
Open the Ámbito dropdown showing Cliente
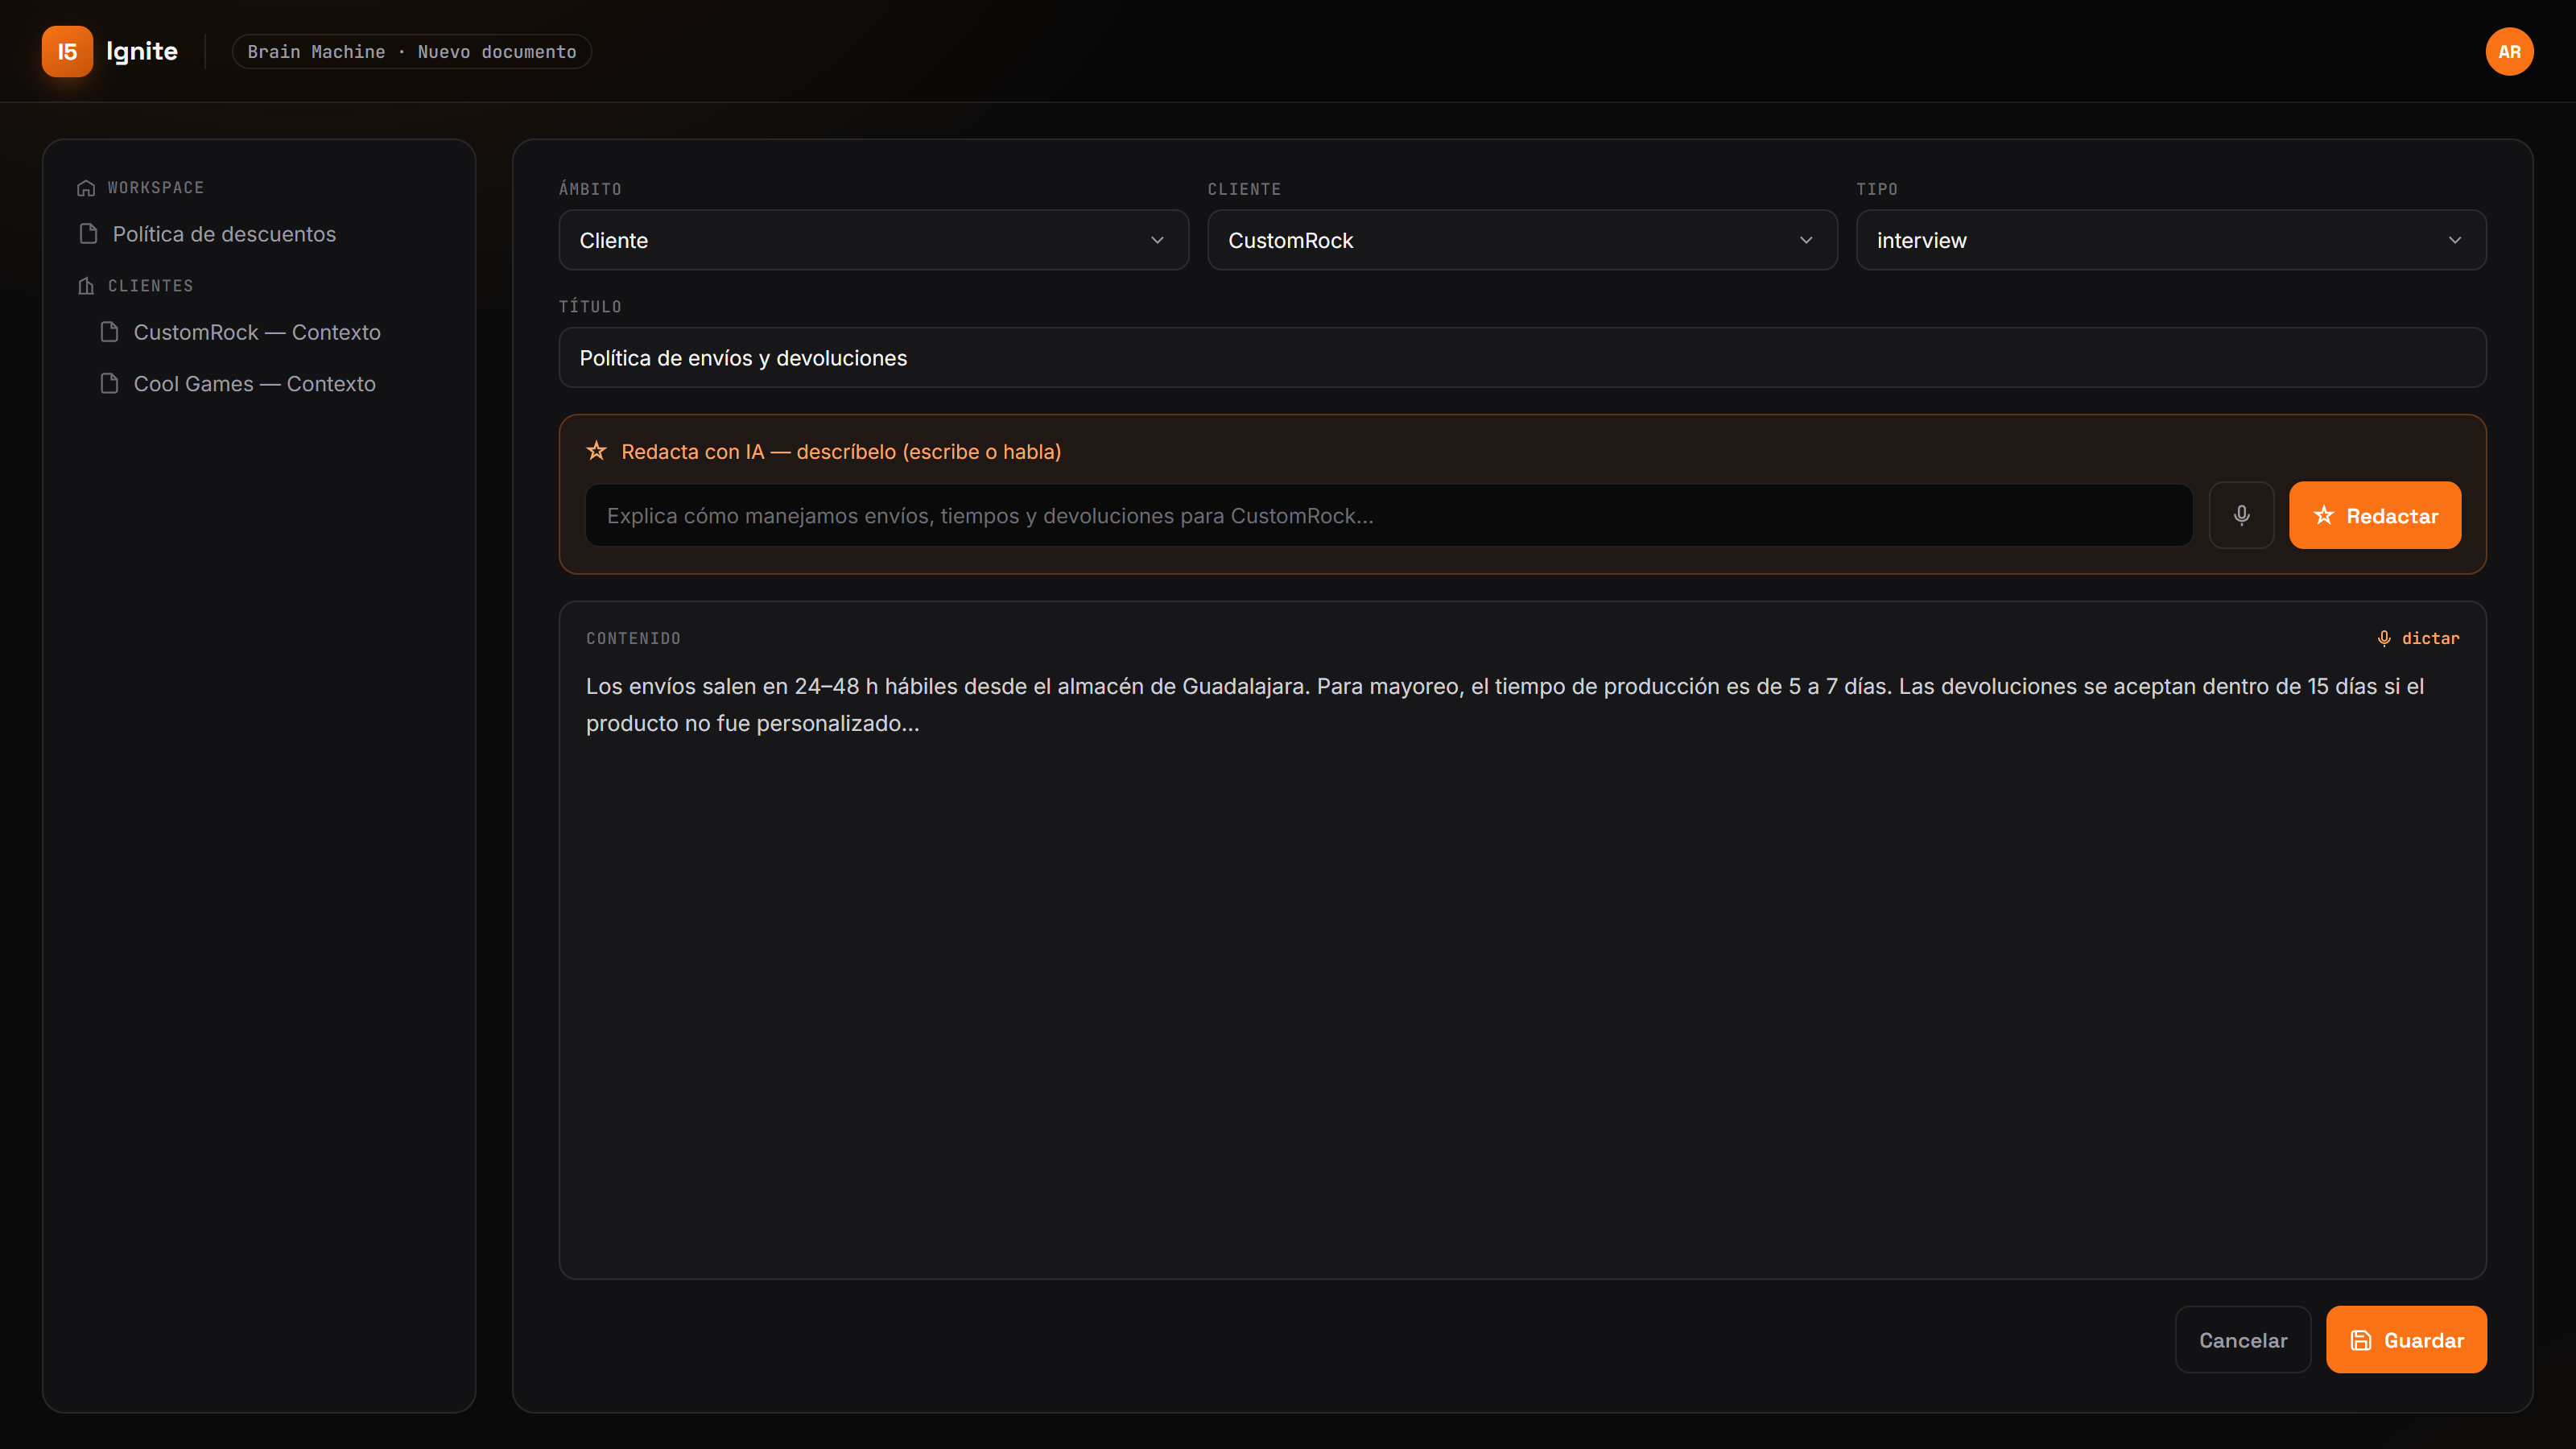tap(873, 240)
